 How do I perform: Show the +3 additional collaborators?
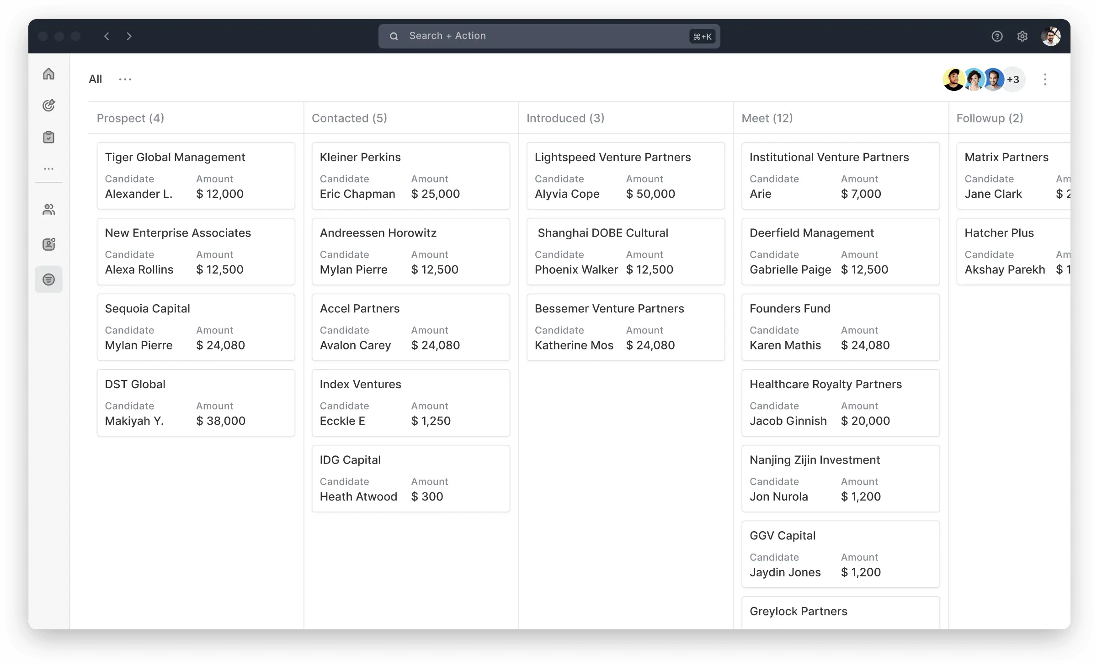pyautogui.click(x=1014, y=79)
